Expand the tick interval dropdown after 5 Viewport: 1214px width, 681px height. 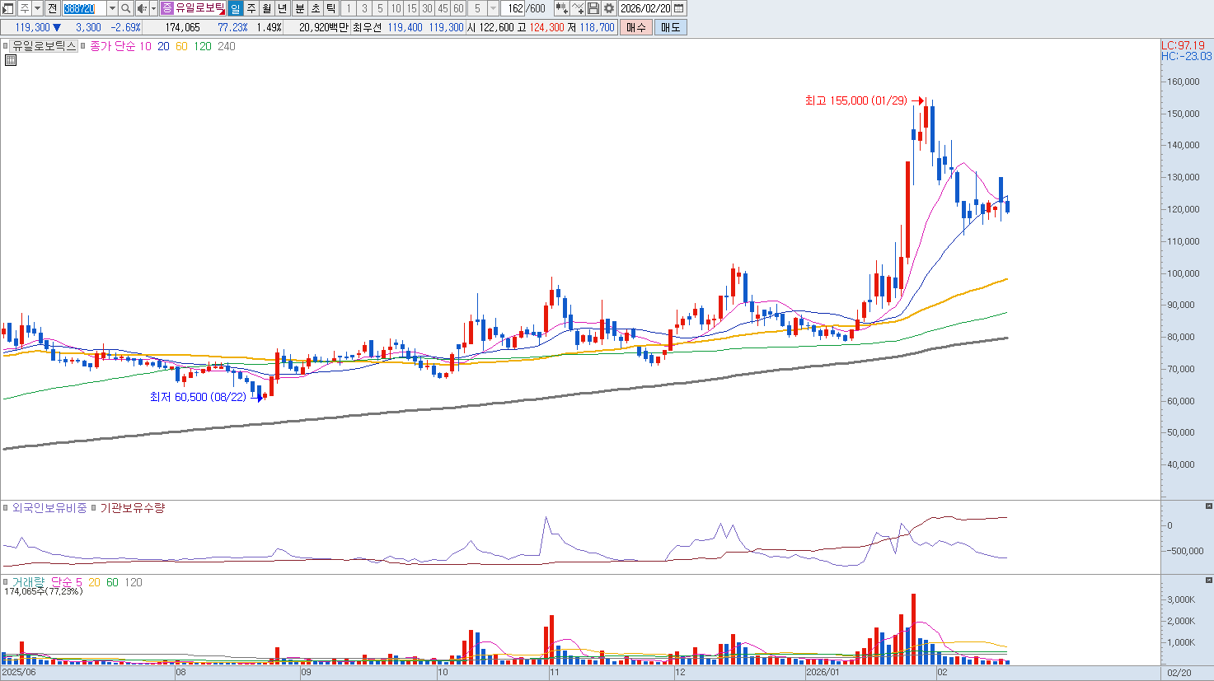(493, 8)
